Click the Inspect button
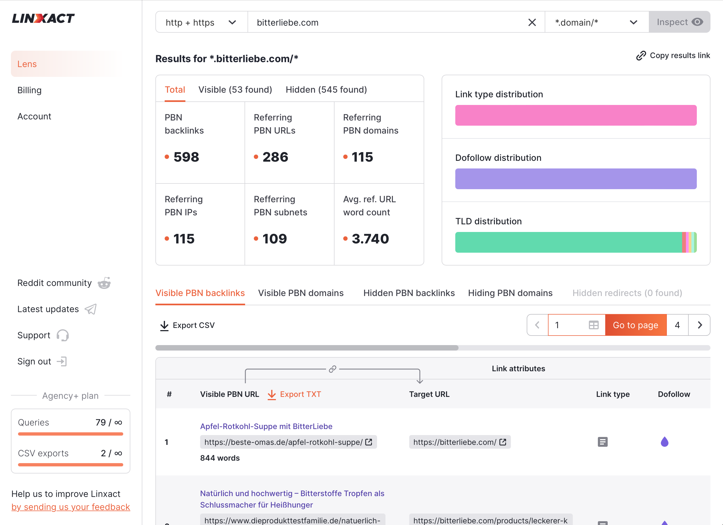This screenshot has height=525, width=723. [x=679, y=22]
